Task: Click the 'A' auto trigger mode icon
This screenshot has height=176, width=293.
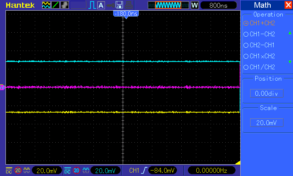Action: click(101, 5)
